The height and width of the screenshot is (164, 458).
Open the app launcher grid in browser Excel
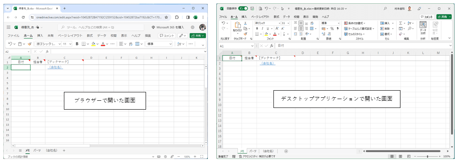pyautogui.click(x=8, y=27)
